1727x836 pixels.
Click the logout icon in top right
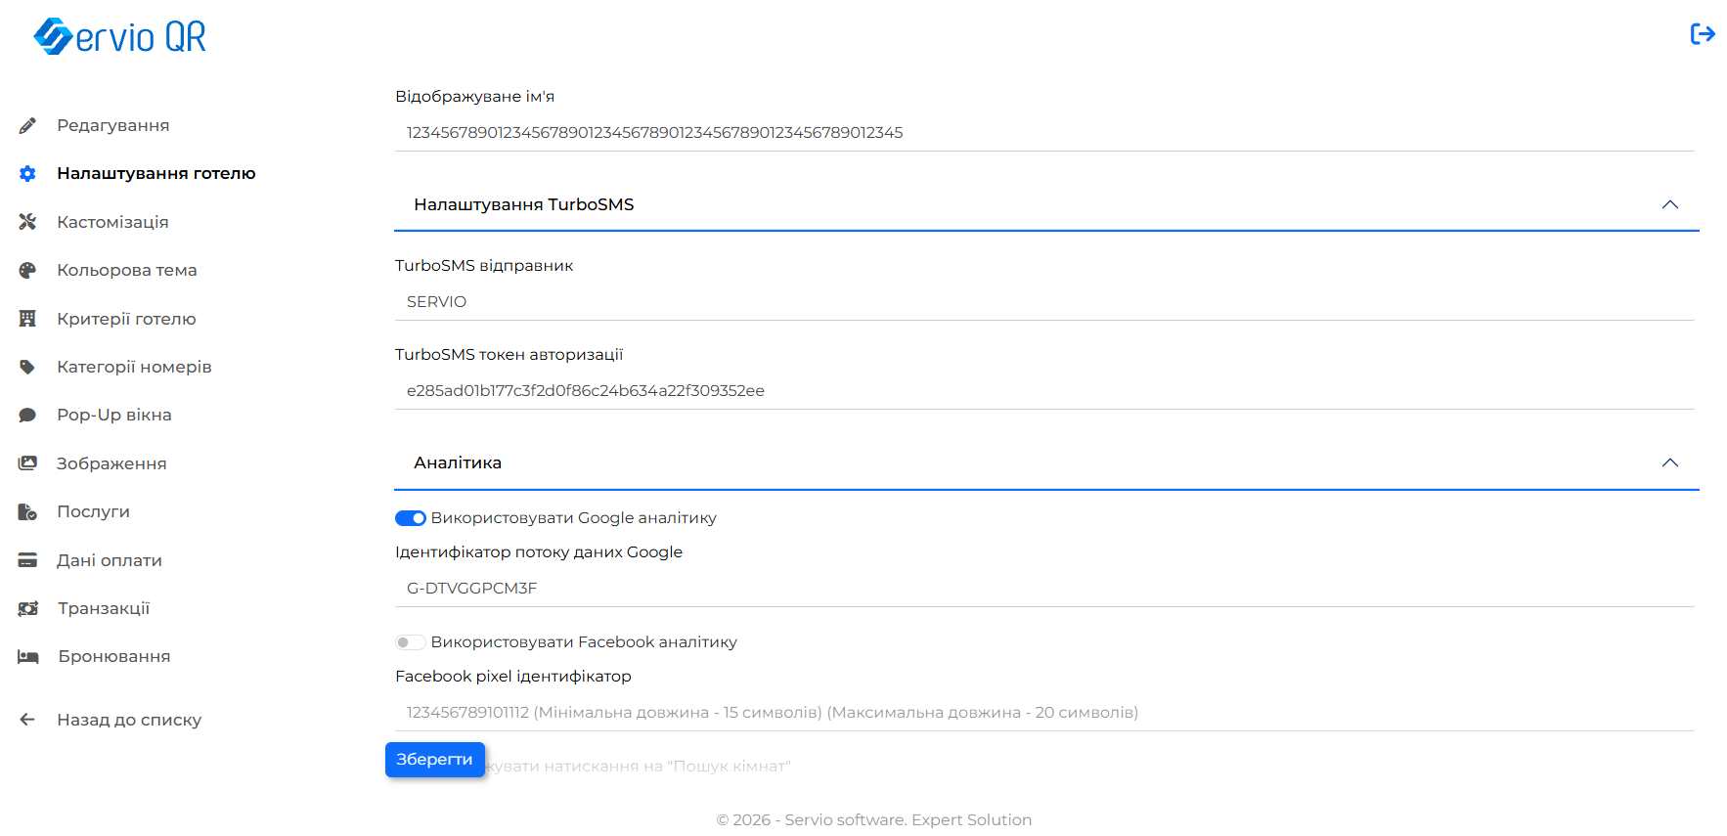point(1703,34)
